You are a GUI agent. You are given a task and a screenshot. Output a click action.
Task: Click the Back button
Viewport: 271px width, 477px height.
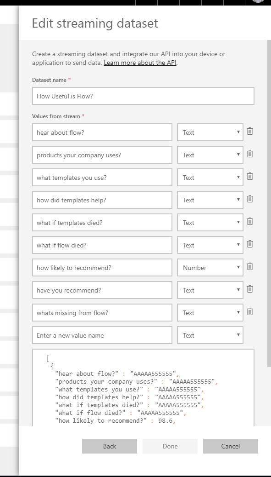(x=110, y=446)
